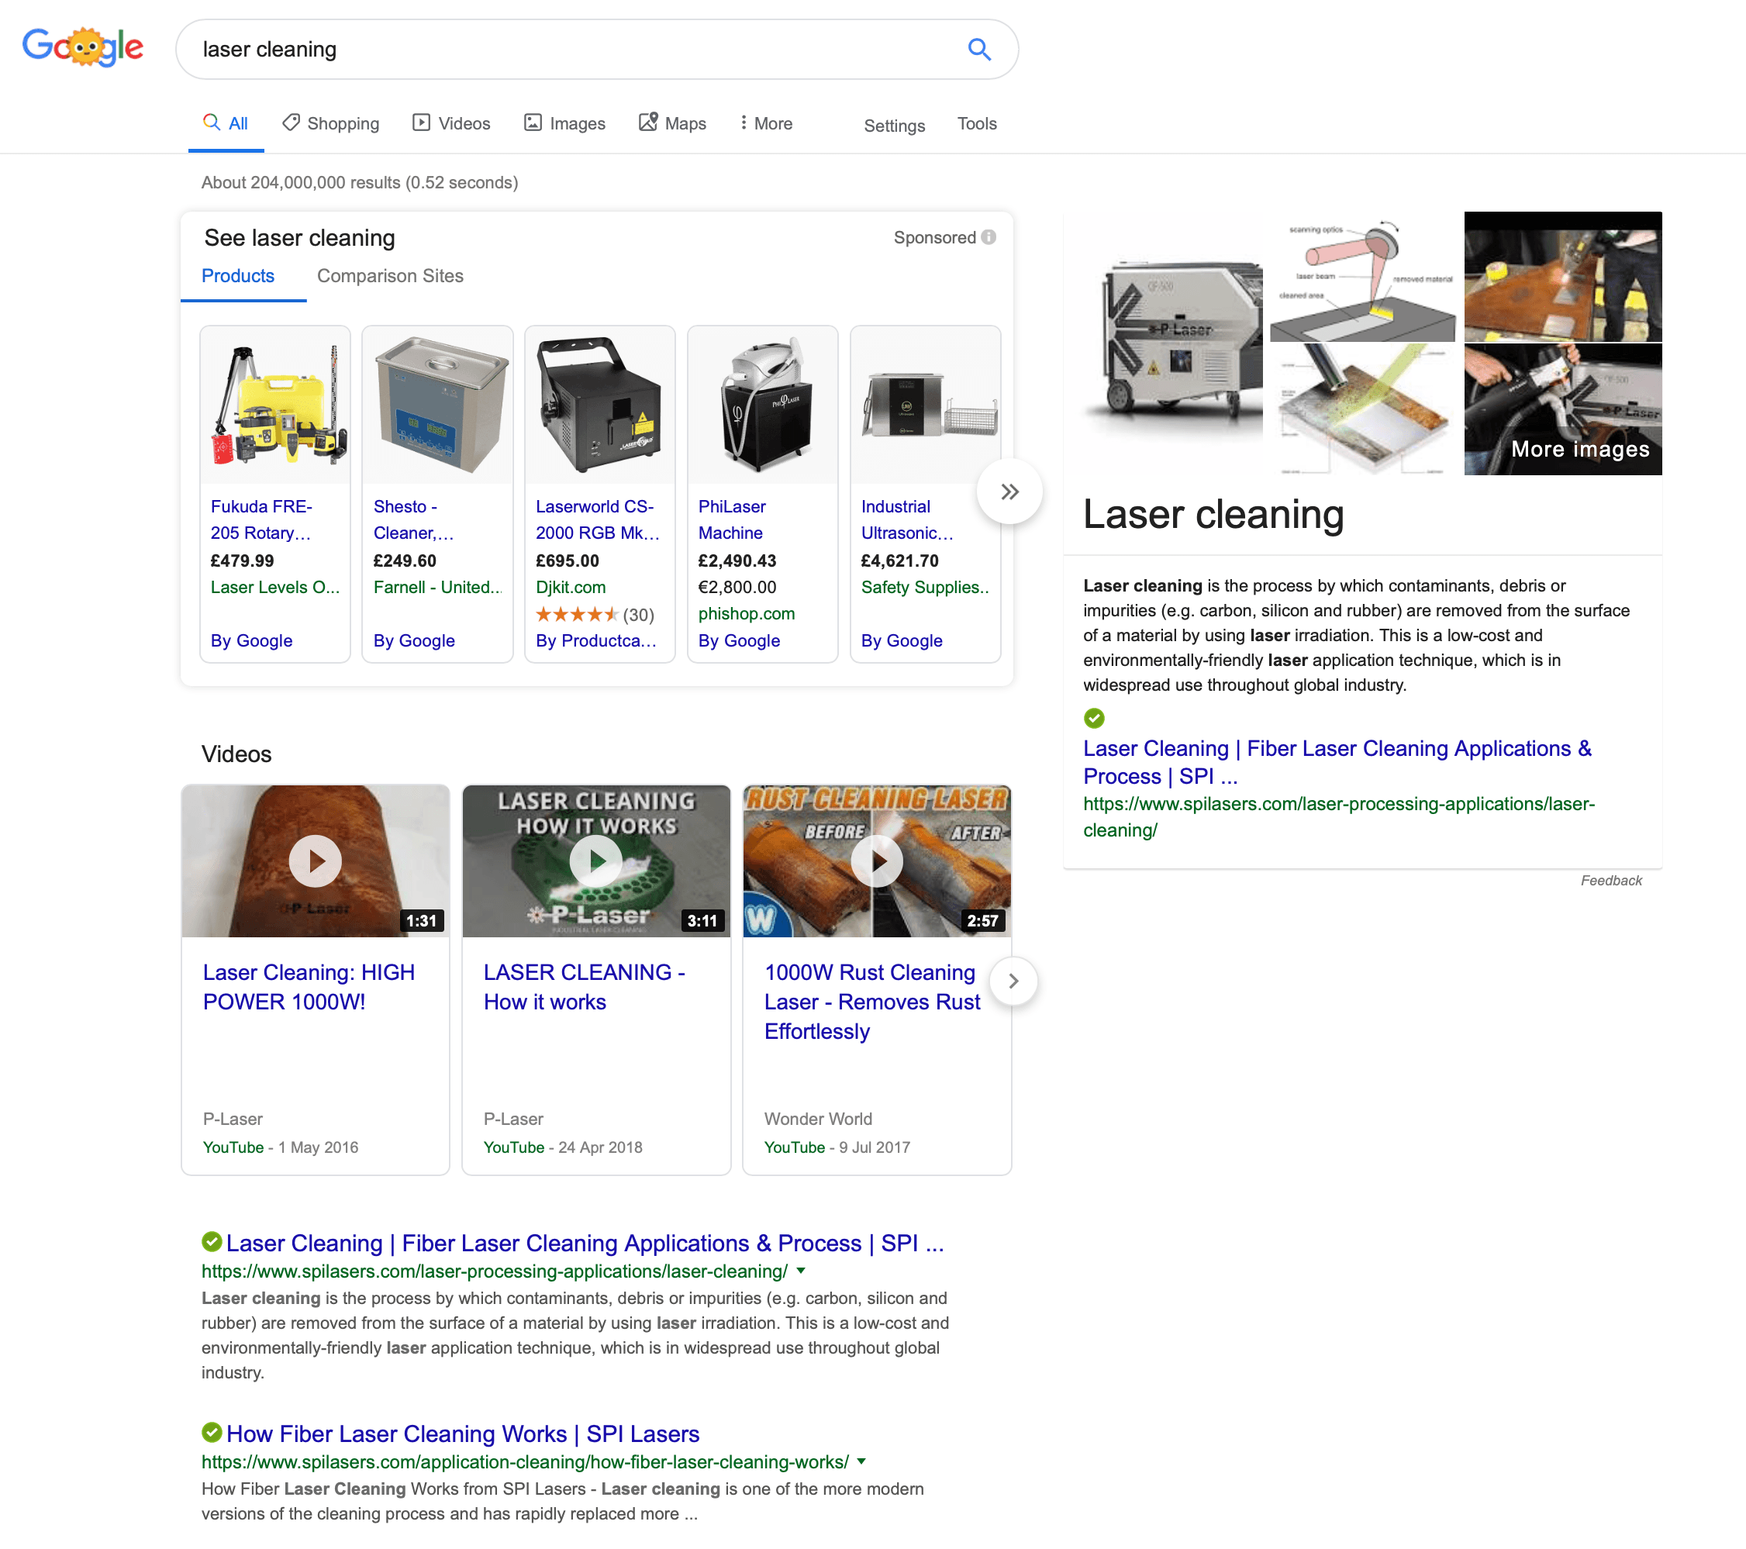The width and height of the screenshot is (1746, 1549).
Task: Click the green checkmark beside the SPI Lasers result
Action: coord(211,1242)
